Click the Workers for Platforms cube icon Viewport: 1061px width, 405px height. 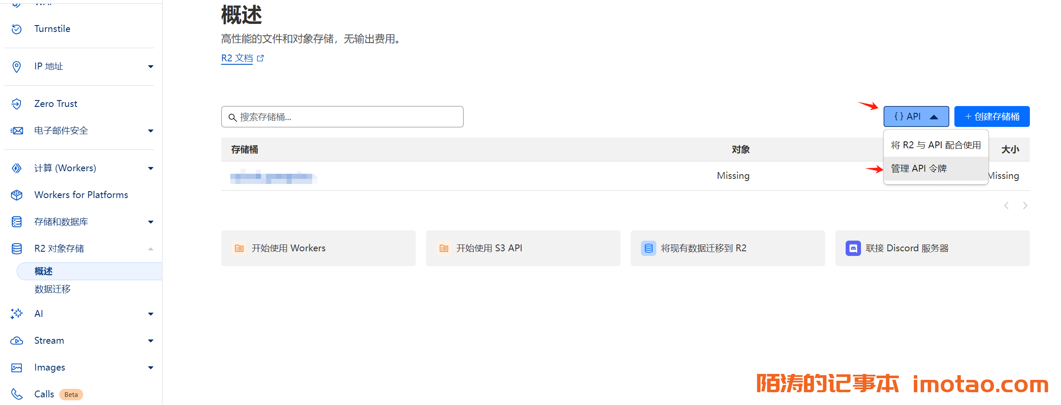17,195
